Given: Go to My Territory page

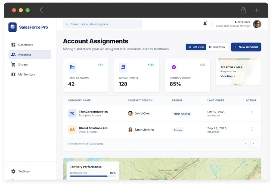Looking at the screenshot, I should pos(30,74).
